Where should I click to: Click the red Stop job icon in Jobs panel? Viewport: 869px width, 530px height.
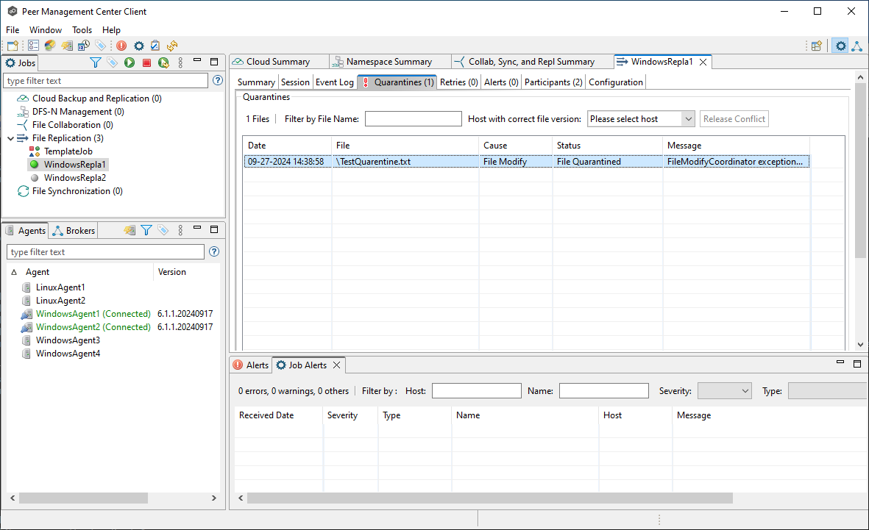click(146, 63)
